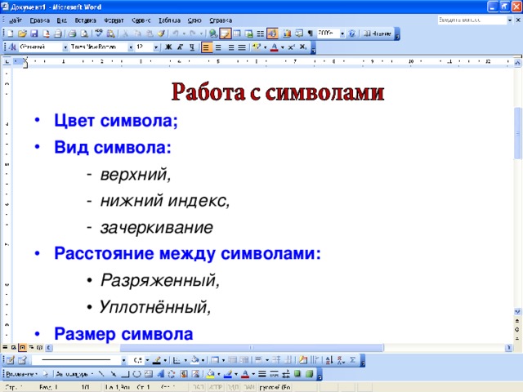523x392 pixels.
Task: Toggle Italic formatting
Action: point(180,47)
